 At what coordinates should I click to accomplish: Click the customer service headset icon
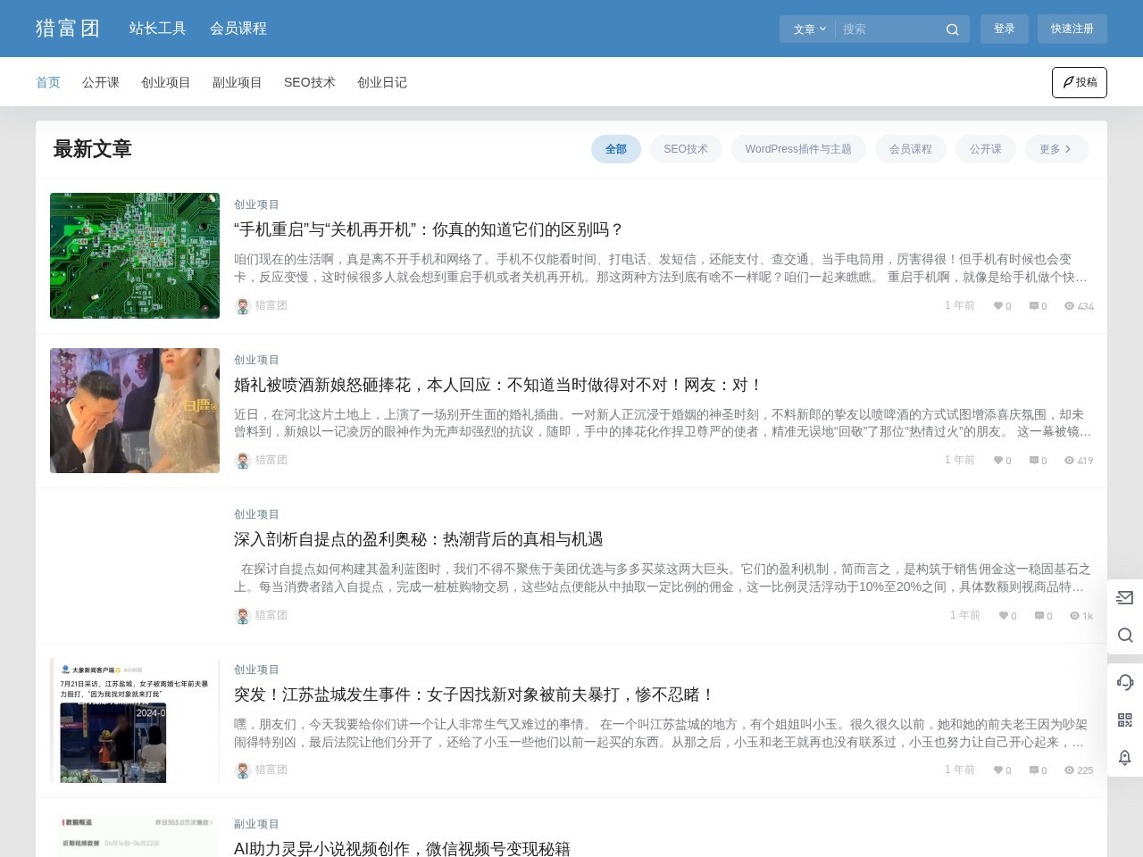pos(1125,682)
